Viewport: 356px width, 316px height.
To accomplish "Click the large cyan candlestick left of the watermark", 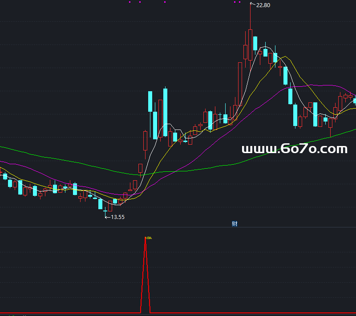I will tap(165, 112).
